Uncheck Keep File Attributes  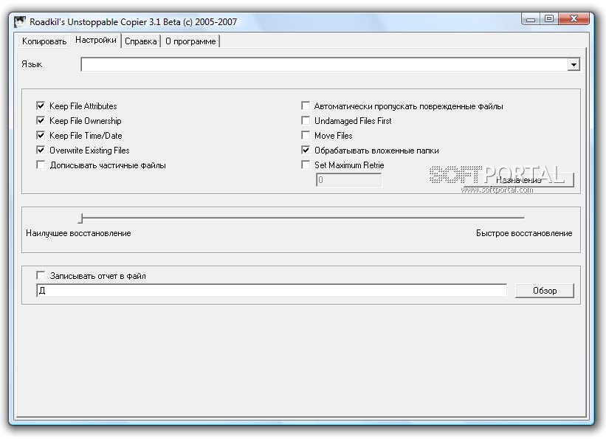tap(41, 106)
